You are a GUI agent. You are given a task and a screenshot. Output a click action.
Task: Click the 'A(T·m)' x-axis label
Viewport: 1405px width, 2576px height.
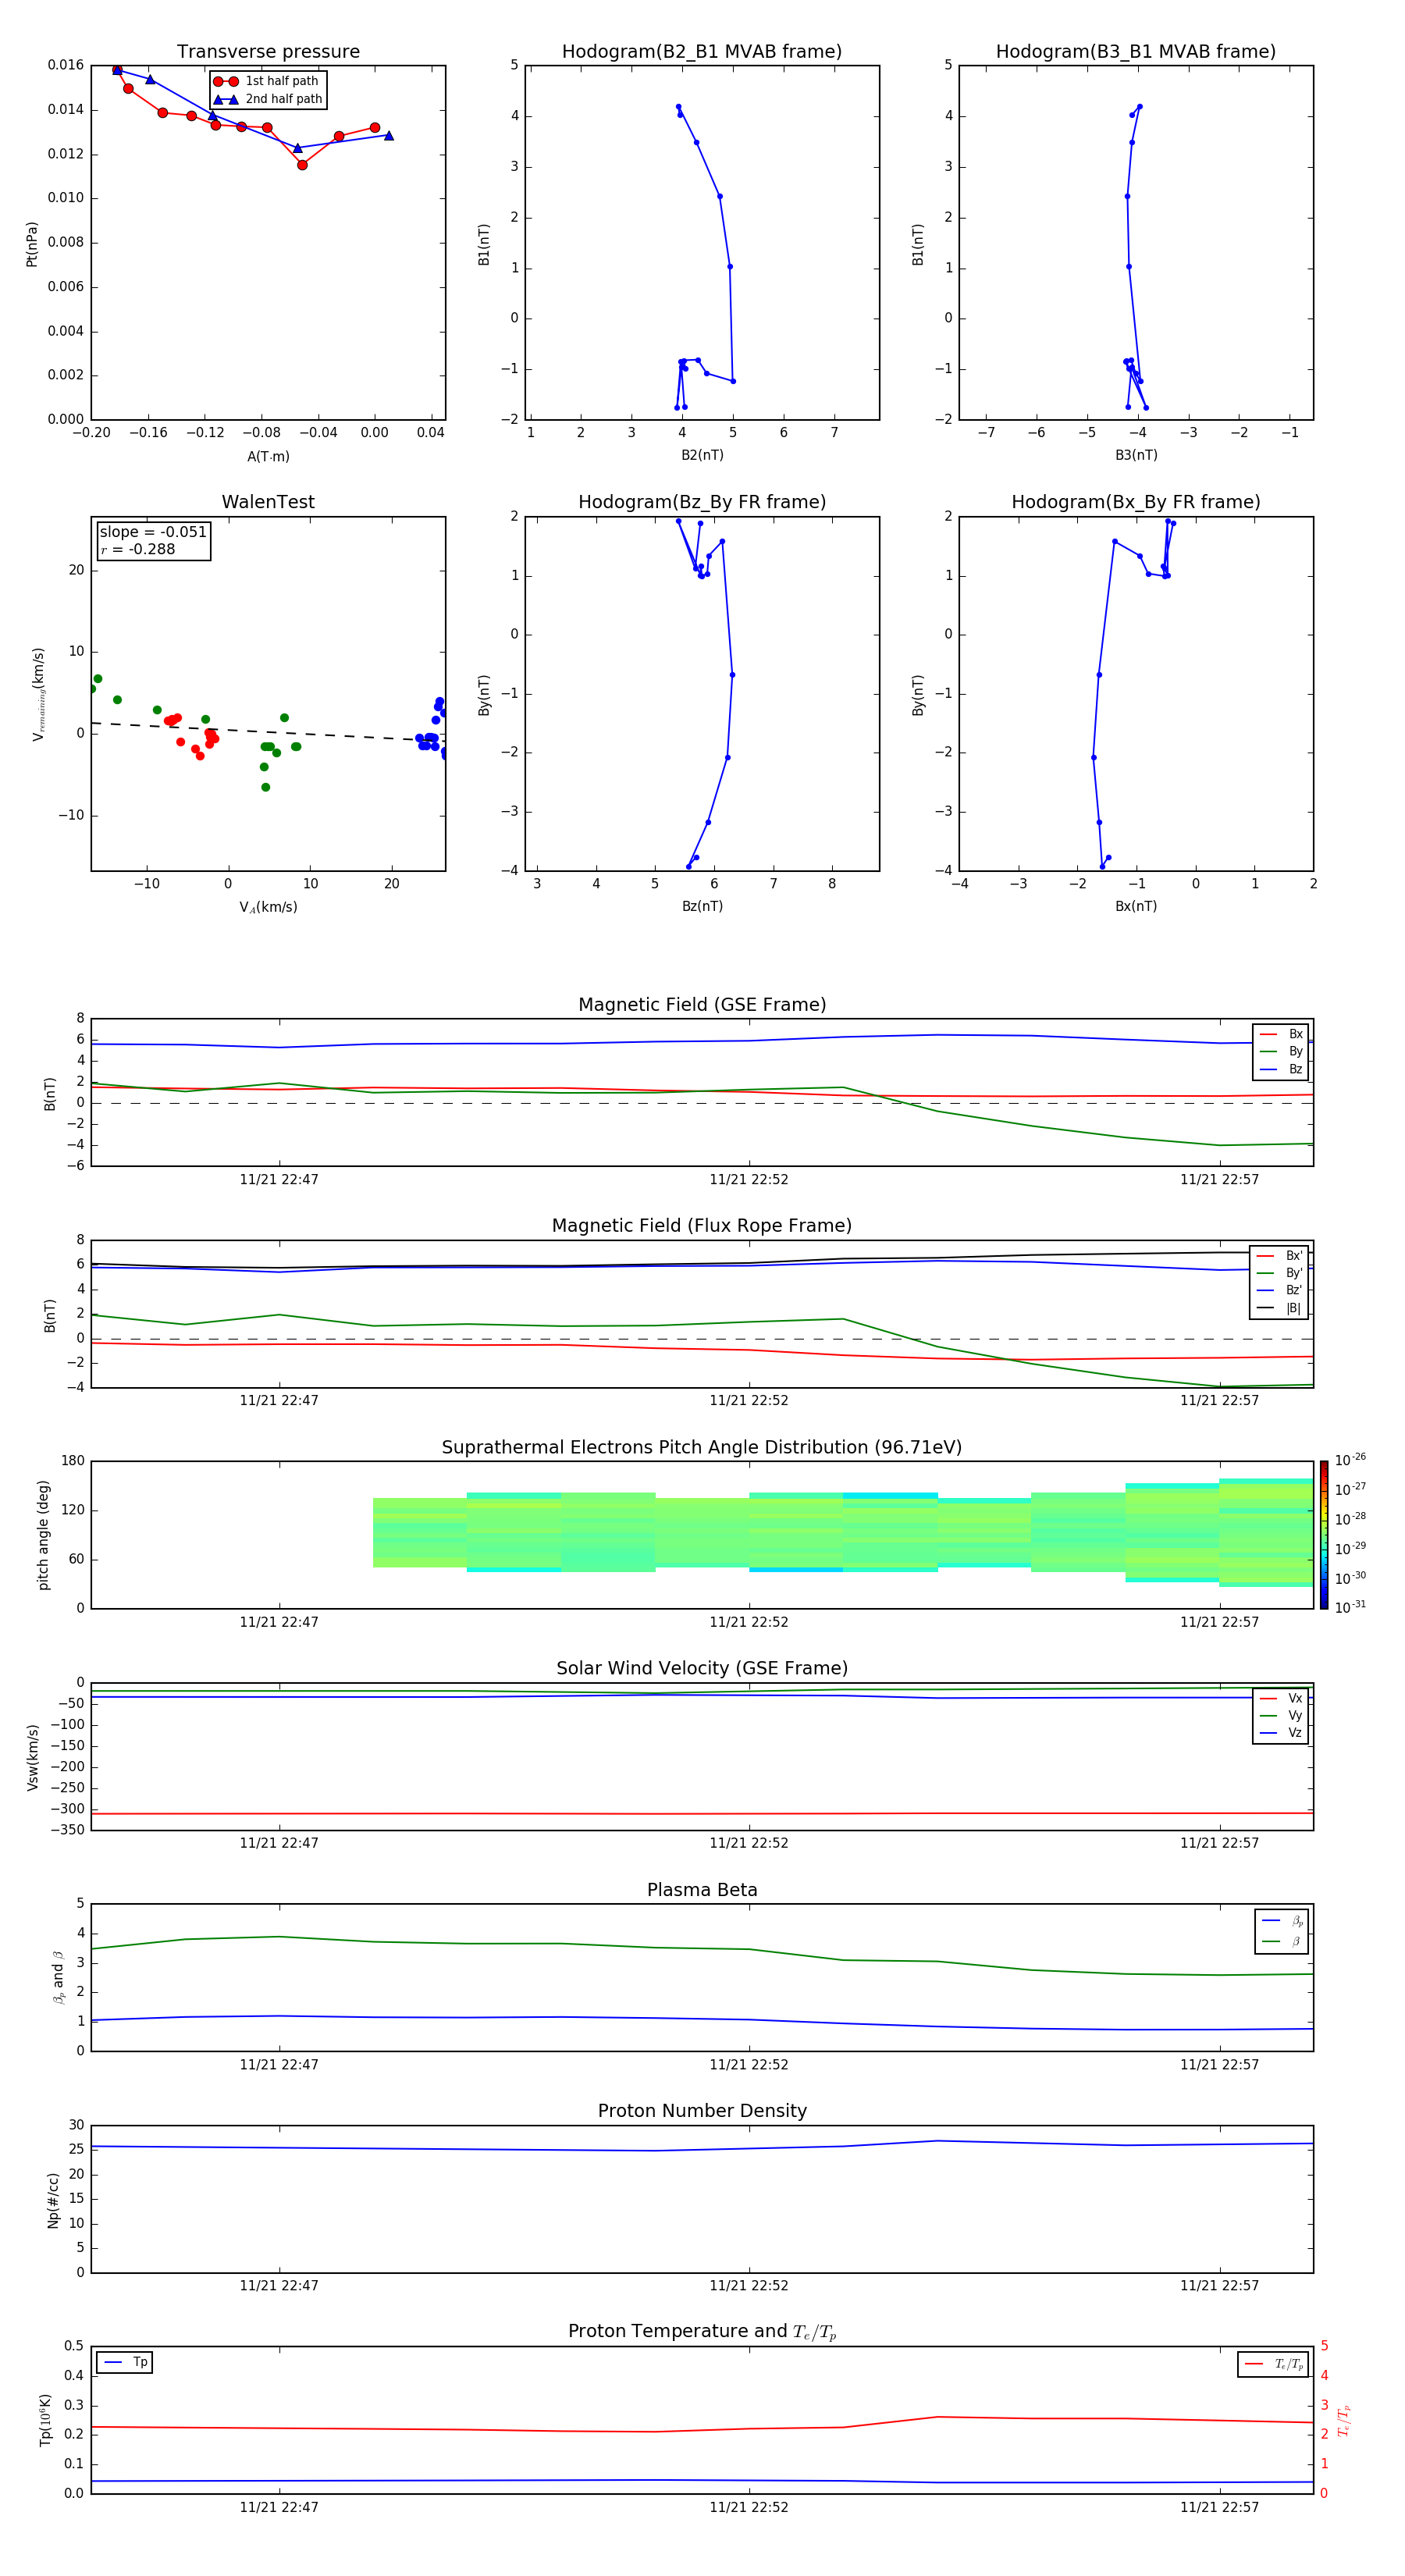pyautogui.click(x=268, y=456)
